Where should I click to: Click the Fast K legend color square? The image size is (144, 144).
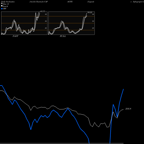[x=2, y=6]
